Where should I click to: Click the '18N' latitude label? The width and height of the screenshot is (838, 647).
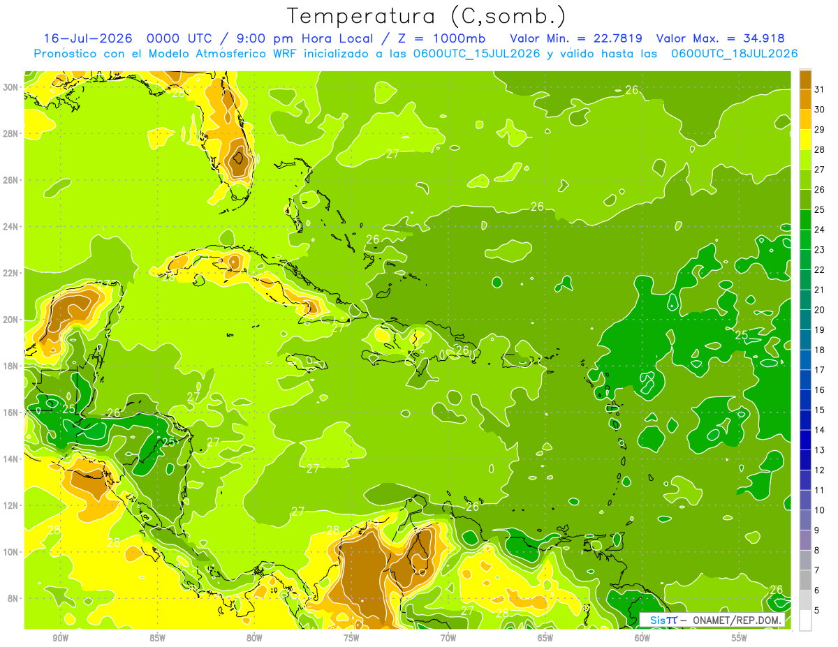[10, 366]
